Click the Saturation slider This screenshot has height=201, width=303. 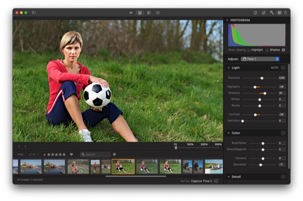pos(263,165)
